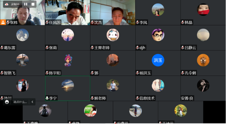Pause the meeting recording
226x124 pixels.
click(26, 4)
